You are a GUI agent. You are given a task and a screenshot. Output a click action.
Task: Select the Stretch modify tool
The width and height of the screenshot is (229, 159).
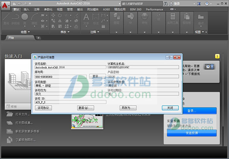pyautogui.click(x=53, y=26)
